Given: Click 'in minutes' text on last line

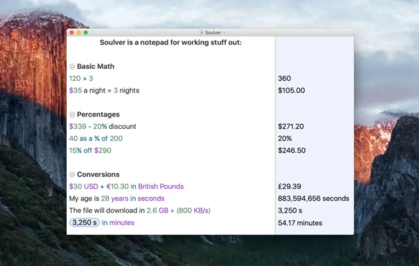Looking at the screenshot, I should [118, 223].
